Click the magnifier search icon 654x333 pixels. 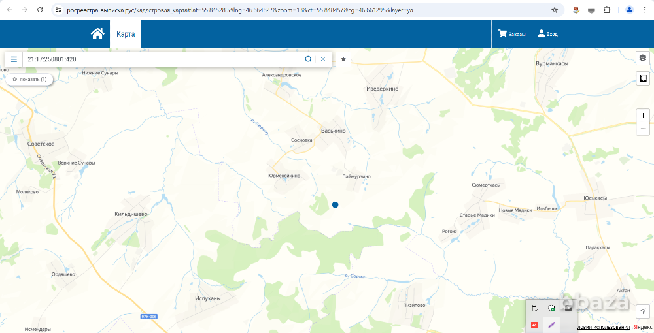[308, 59]
